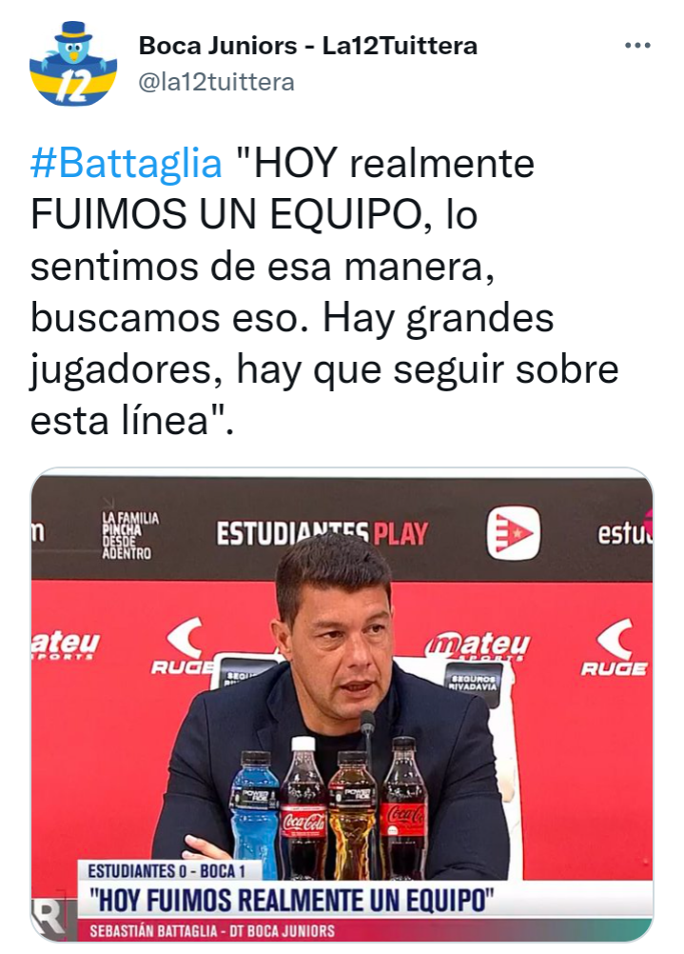Click the orange Powerade bottle
This screenshot has width=684, height=954.
[353, 815]
